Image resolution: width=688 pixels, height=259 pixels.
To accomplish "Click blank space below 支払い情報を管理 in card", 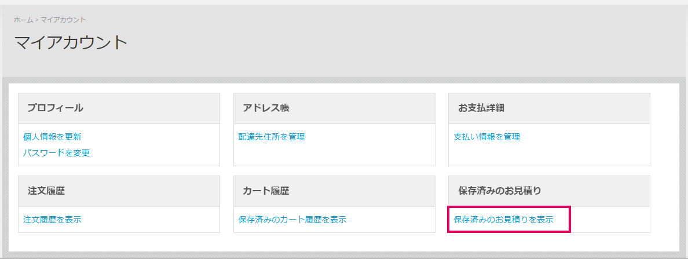I will point(550,155).
